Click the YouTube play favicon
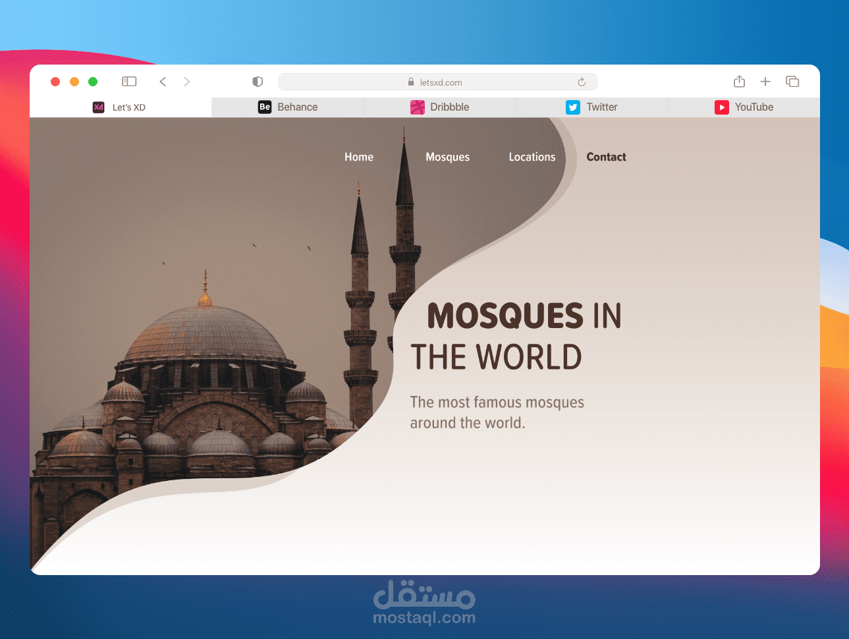The height and width of the screenshot is (639, 849). 722,107
